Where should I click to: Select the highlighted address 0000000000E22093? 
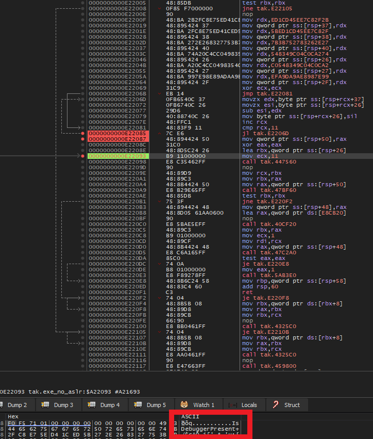point(117,156)
